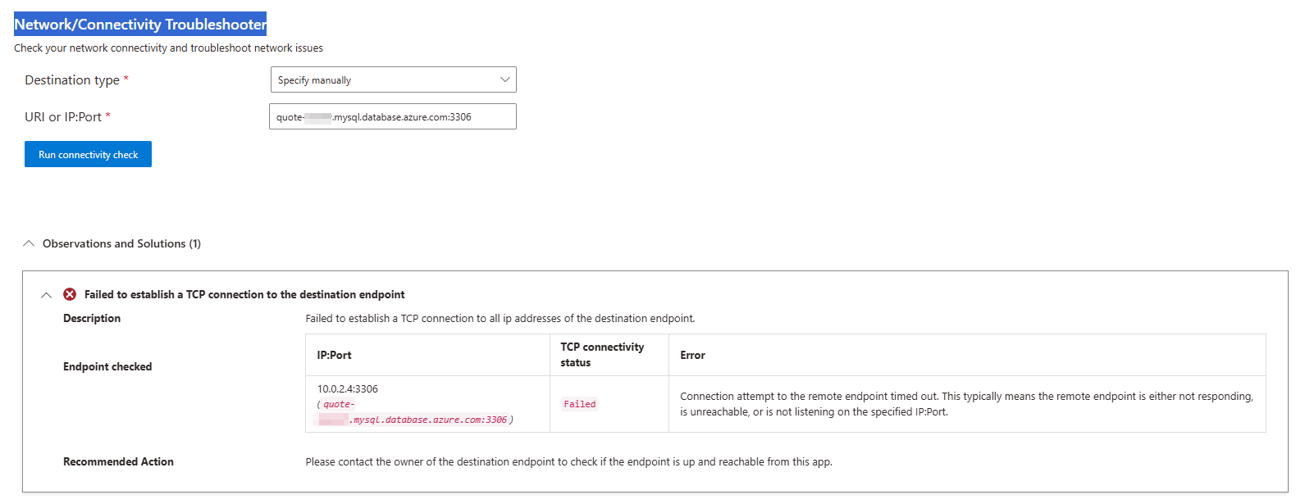Viewport: 1305px width, 504px height.
Task: Collapse the Observations and Solutions section chevron
Action: pos(29,243)
